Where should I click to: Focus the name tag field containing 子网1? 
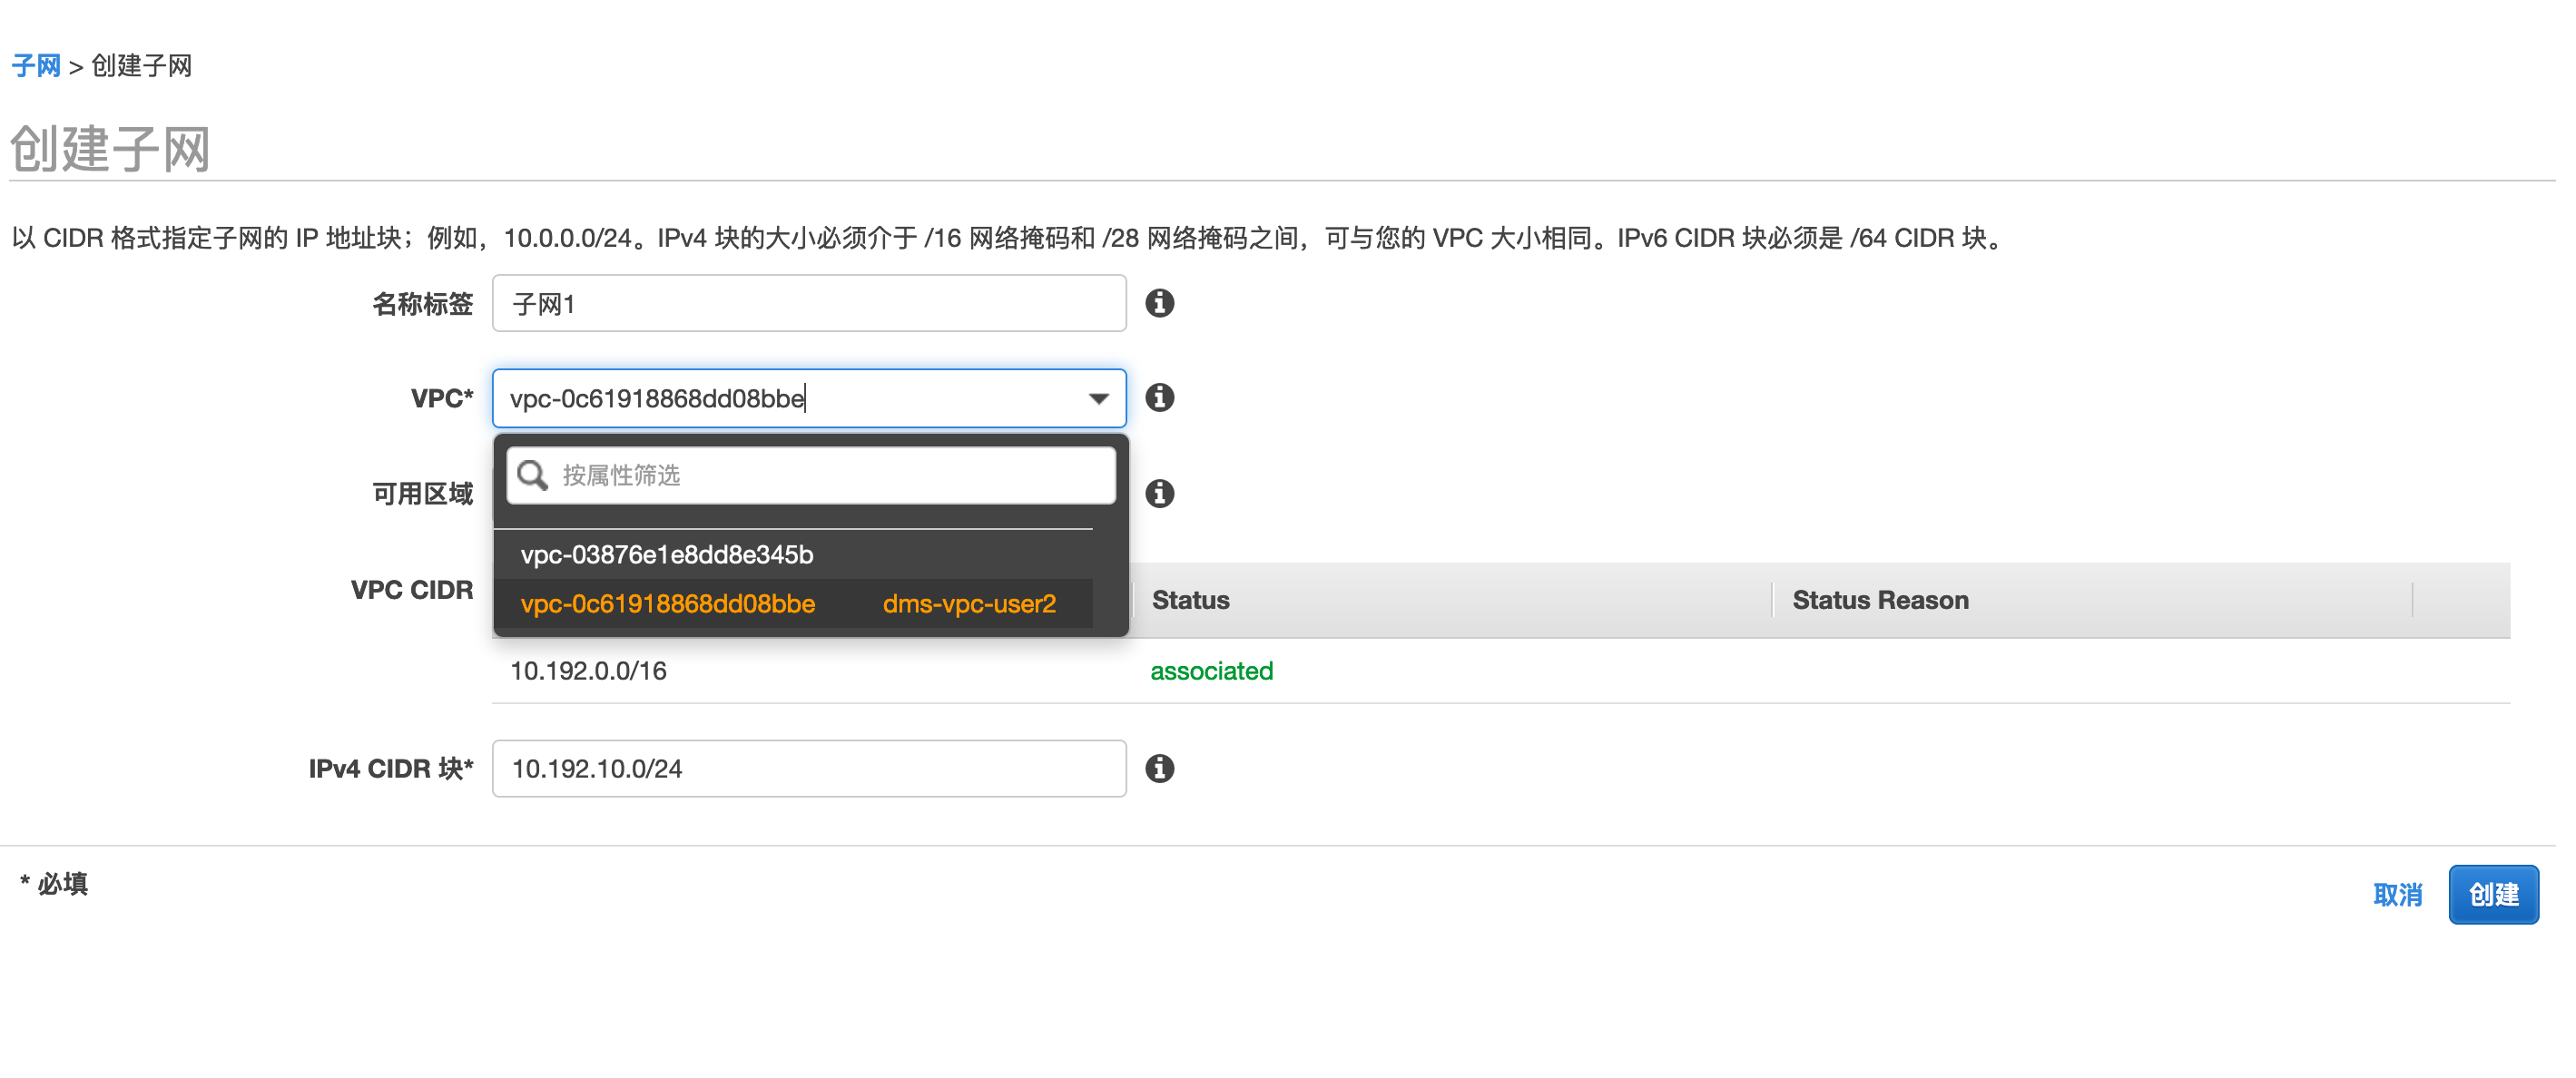point(808,304)
